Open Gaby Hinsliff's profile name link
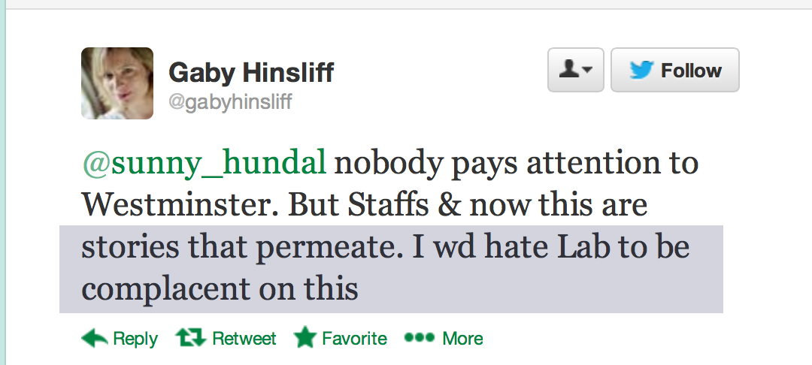Viewport: 812px width, 365px height. [251, 73]
